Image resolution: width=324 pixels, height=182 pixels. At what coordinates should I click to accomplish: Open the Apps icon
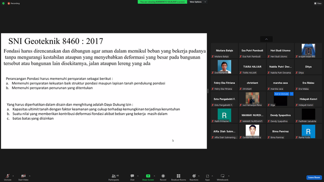pyautogui.click(x=207, y=176)
